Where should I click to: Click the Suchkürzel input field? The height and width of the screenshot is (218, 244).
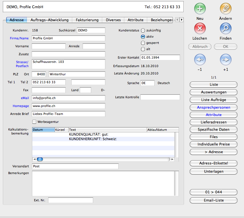click(x=91, y=30)
